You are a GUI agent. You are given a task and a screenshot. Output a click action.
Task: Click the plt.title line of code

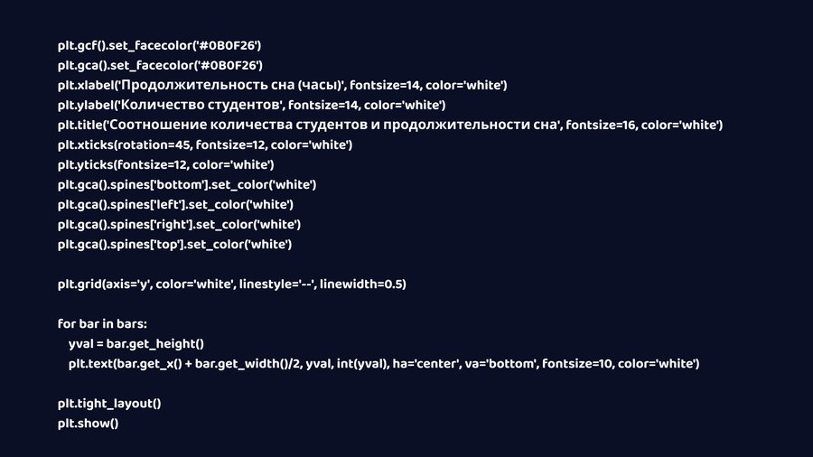click(x=389, y=125)
